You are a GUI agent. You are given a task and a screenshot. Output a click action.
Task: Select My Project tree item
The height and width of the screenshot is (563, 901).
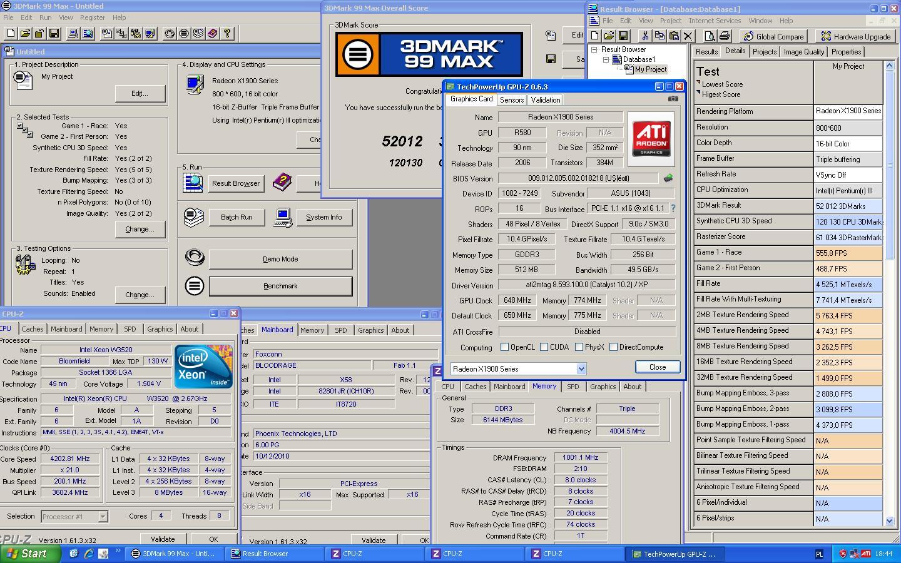pyautogui.click(x=651, y=69)
